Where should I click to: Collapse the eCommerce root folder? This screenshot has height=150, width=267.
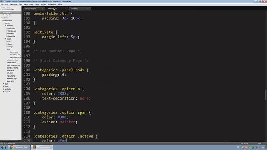[2, 20]
